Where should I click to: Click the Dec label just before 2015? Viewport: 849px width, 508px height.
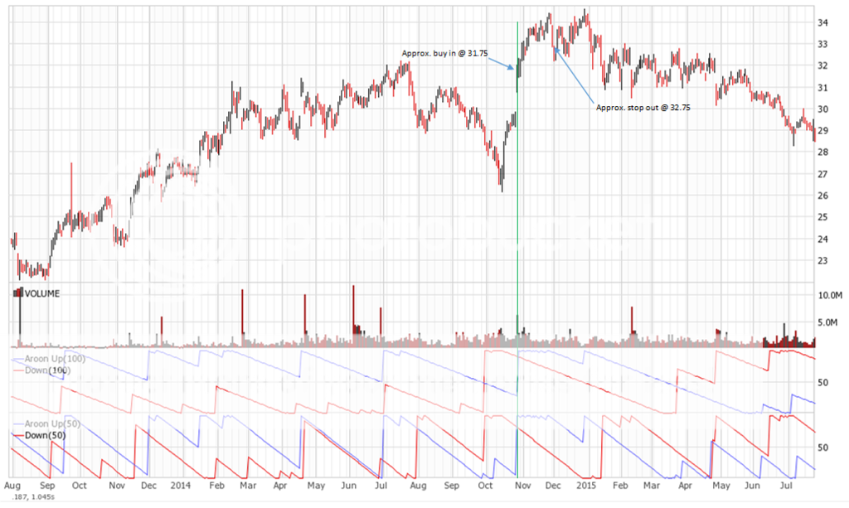(553, 486)
